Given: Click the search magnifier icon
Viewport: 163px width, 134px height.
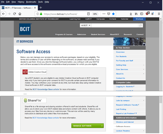Looking at the screenshot, I should pyautogui.click(x=141, y=25).
